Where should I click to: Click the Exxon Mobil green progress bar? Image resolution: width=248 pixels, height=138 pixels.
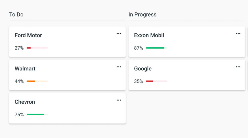tap(157, 48)
